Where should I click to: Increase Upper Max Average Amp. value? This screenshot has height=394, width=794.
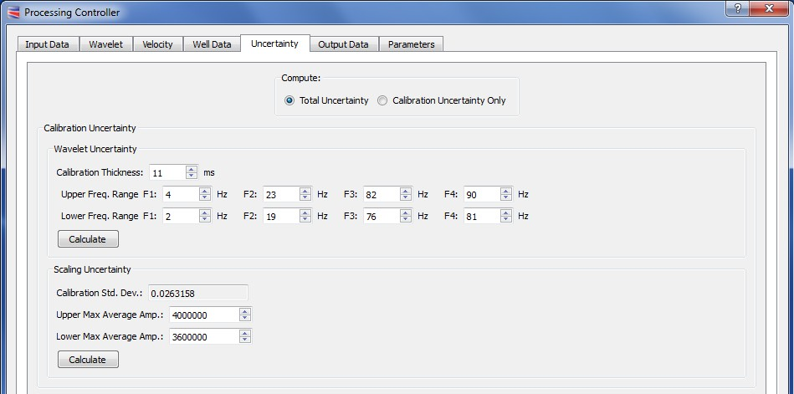[x=244, y=311]
